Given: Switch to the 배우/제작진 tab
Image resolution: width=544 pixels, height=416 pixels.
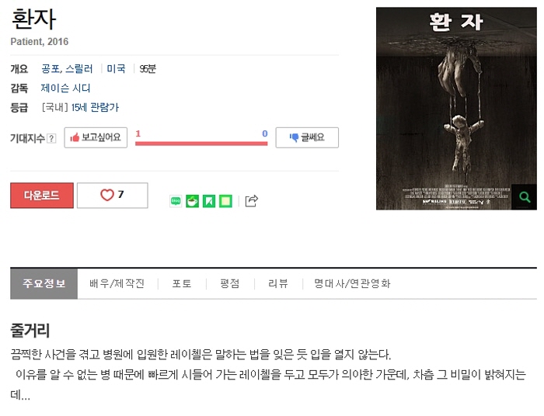Looking at the screenshot, I should coord(117,284).
